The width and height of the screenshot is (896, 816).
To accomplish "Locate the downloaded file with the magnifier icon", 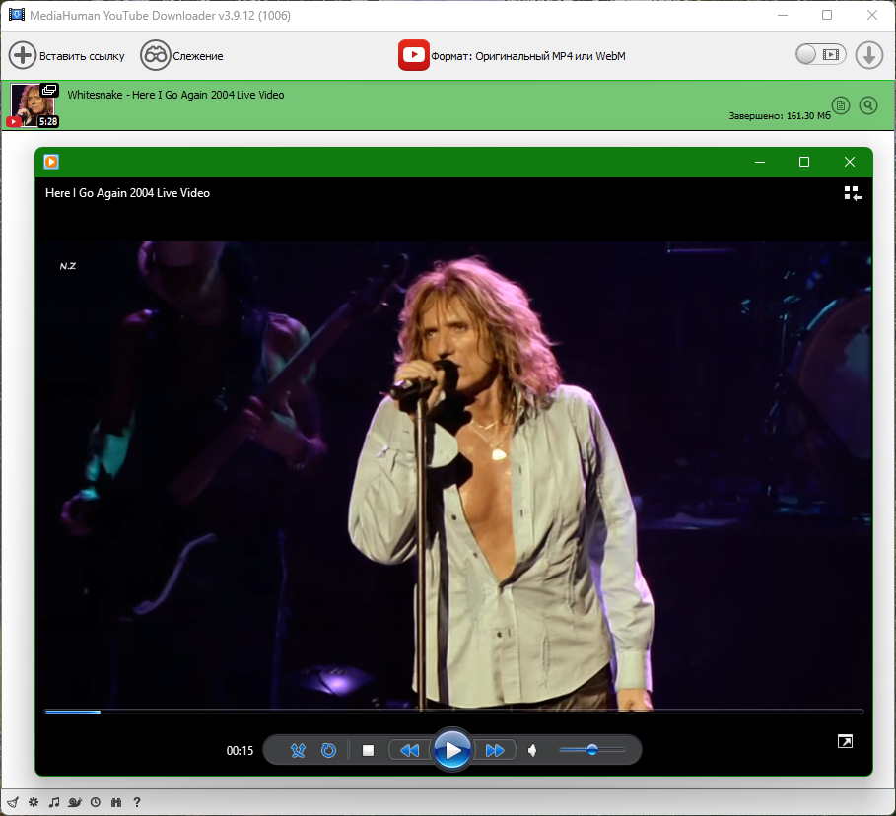I will pos(868,105).
